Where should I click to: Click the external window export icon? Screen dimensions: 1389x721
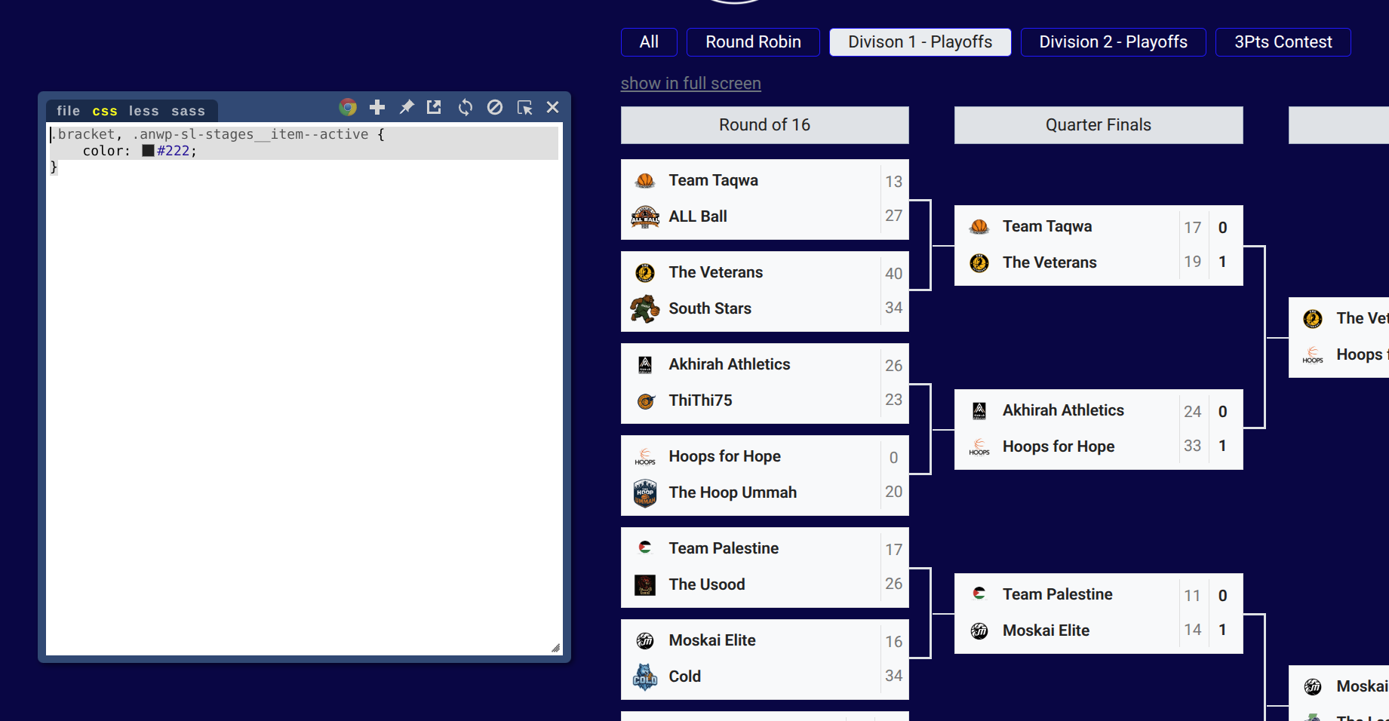pyautogui.click(x=434, y=107)
